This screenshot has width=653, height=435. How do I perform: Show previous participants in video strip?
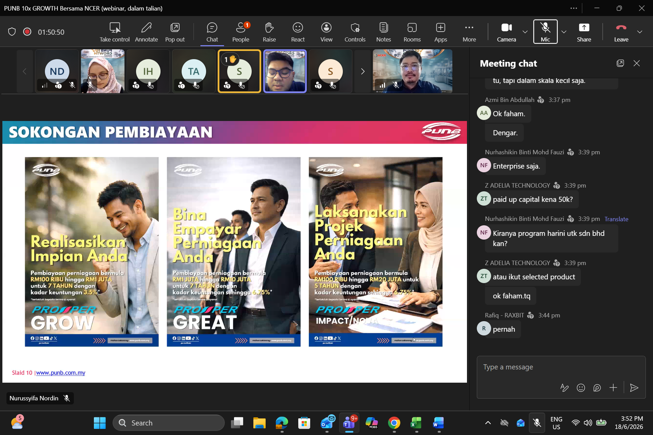pyautogui.click(x=24, y=71)
